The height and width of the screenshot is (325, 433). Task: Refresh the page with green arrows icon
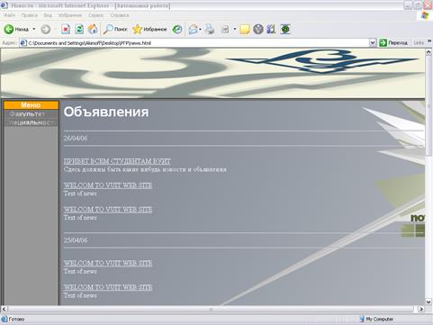(79, 29)
